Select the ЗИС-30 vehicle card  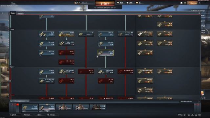click(106, 34)
